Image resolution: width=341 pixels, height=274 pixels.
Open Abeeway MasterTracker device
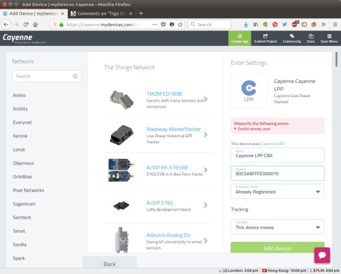point(173,129)
